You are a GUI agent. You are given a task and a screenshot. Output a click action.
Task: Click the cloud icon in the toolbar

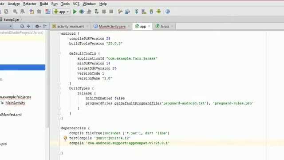[127, 12]
